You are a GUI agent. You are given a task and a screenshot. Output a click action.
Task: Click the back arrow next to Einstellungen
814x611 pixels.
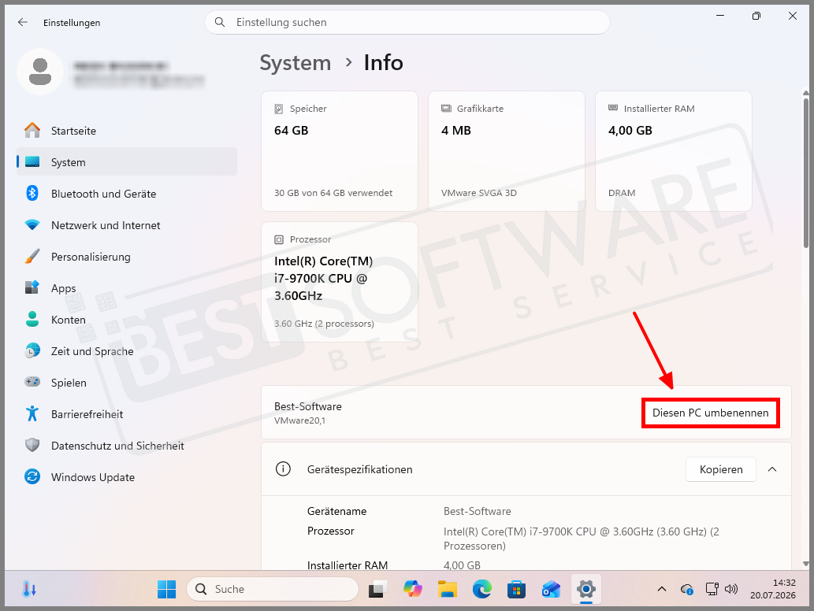tap(22, 22)
